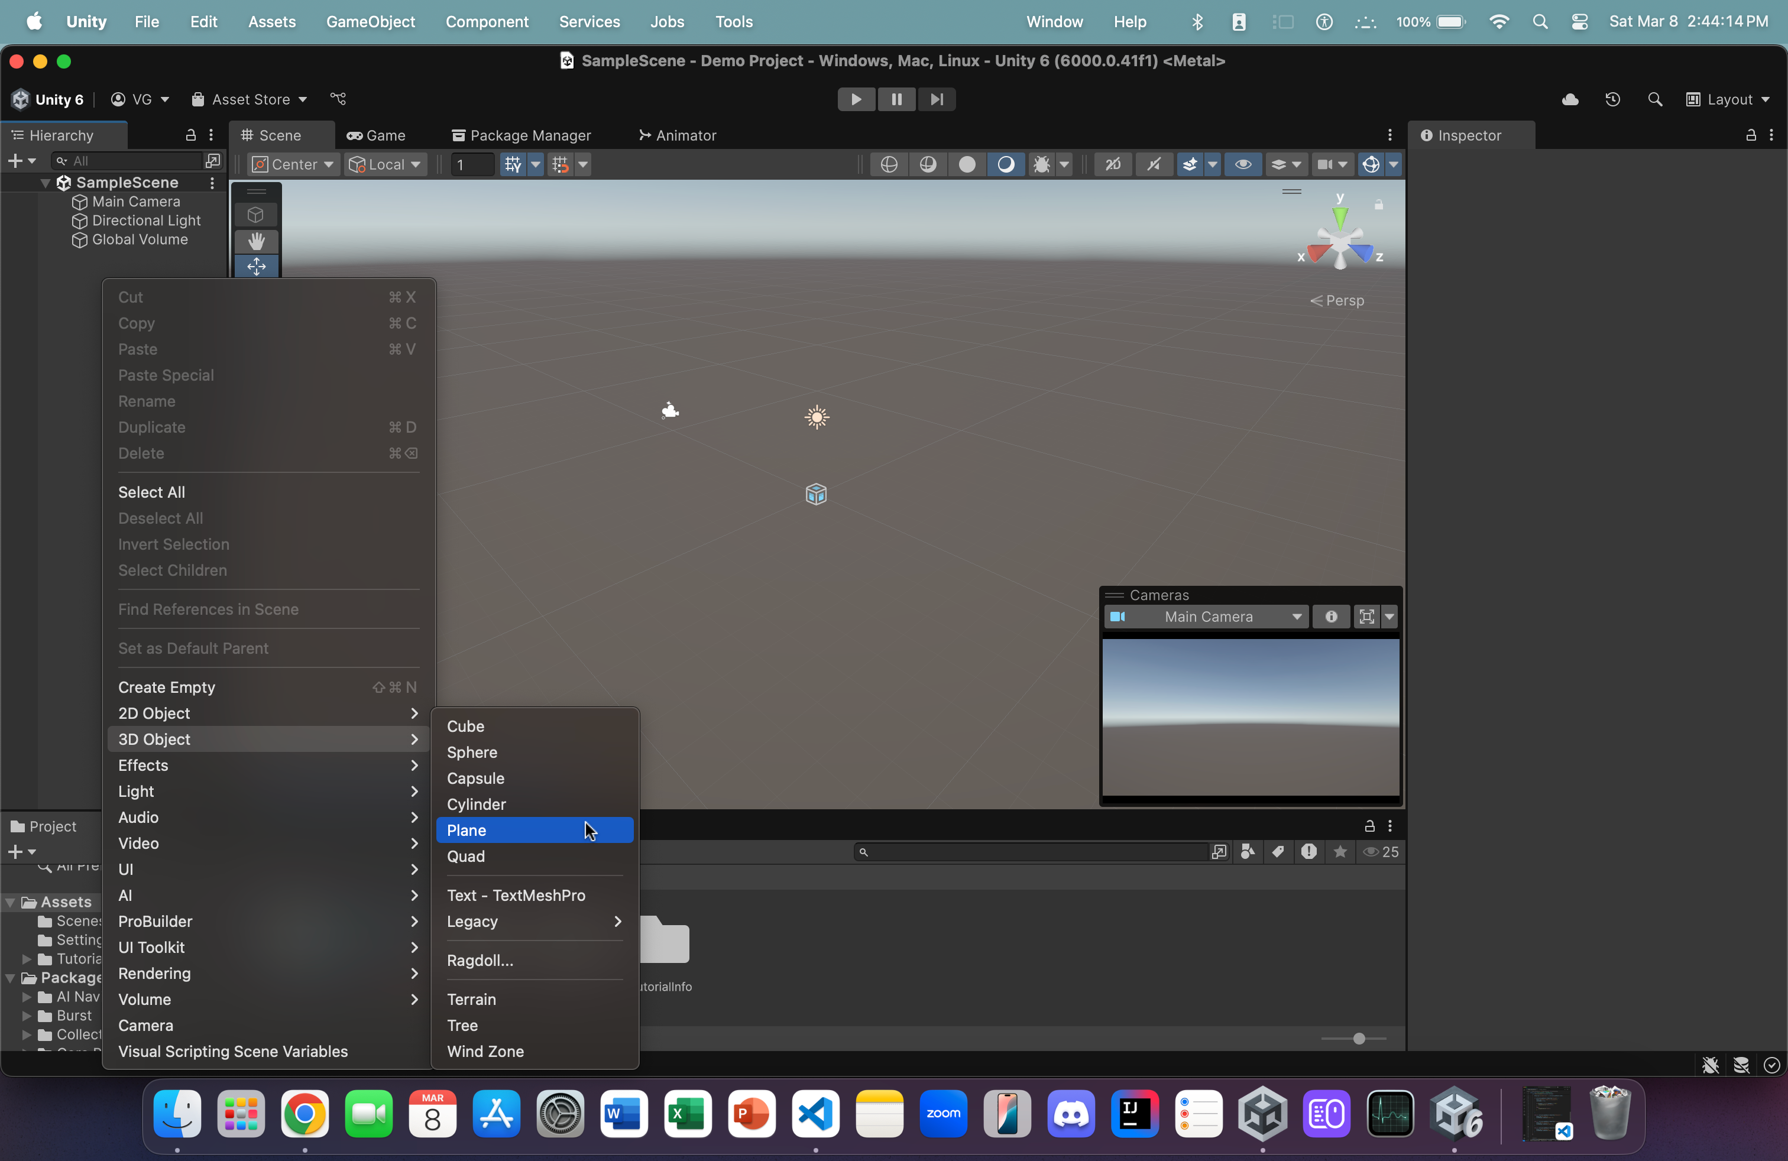Image resolution: width=1788 pixels, height=1161 pixels.
Task: Click the Search by Label icon in Project
Action: (x=1278, y=852)
